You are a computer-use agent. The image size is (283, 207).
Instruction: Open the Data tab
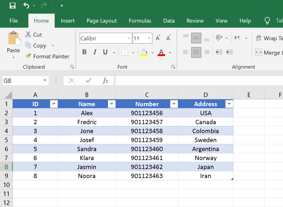pos(169,21)
